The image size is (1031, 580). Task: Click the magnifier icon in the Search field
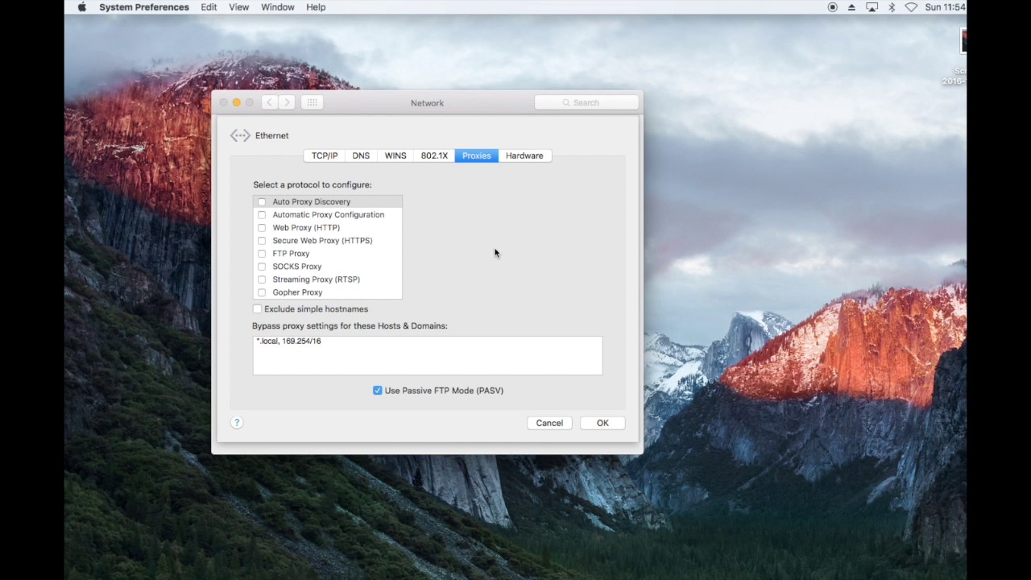point(566,102)
